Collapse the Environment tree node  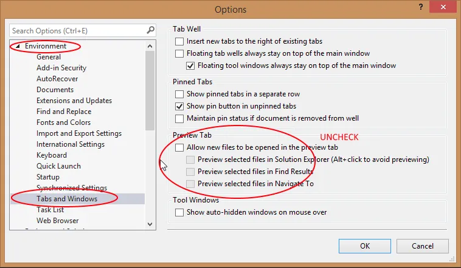(x=18, y=46)
